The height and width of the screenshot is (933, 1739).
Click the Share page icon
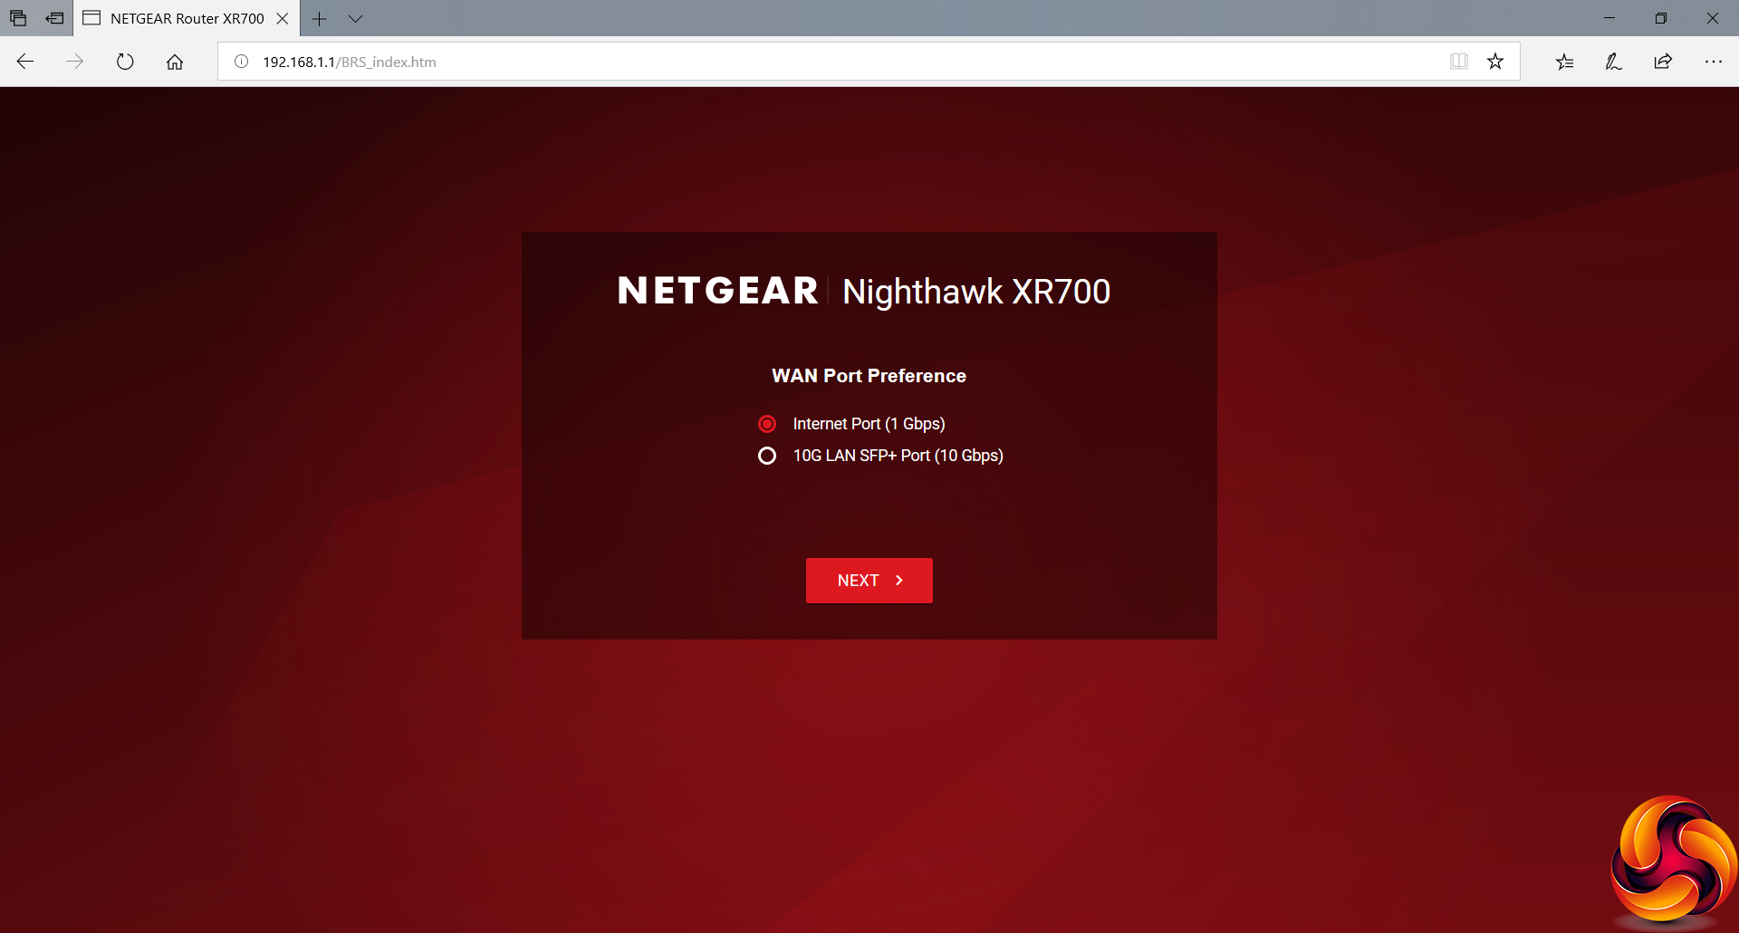pos(1663,62)
